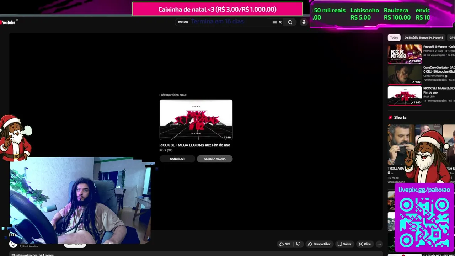The height and width of the screenshot is (256, 455).
Task: Subscribe with the Inscrever-se button
Action: [x=75, y=244]
